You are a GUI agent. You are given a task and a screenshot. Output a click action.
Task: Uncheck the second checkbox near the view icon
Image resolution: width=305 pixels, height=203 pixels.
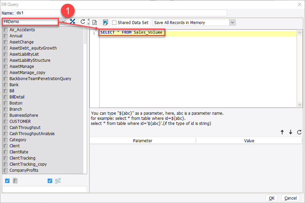[50, 181]
